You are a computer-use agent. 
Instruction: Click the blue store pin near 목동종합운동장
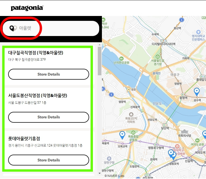click(122, 135)
